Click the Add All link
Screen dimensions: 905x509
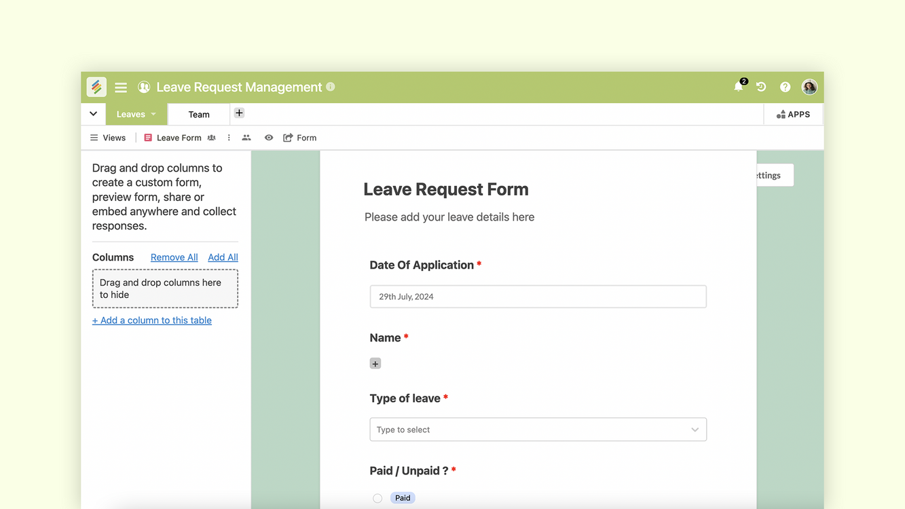[223, 257]
